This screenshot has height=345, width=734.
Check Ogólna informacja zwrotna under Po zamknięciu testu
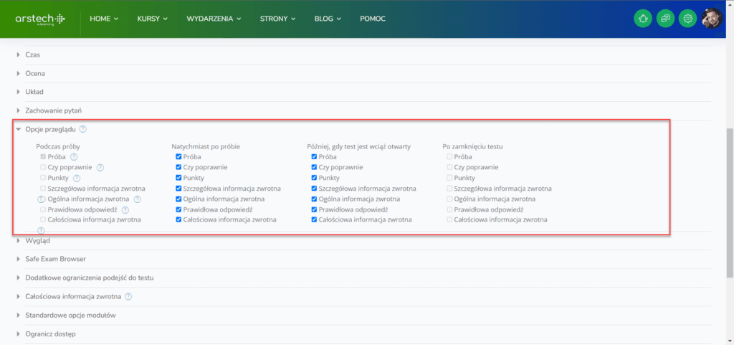coord(449,199)
